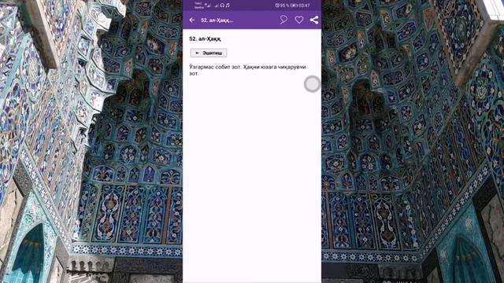Select the text Ўзгармас собит зот
Screen dimensions: 504x283
point(215,67)
